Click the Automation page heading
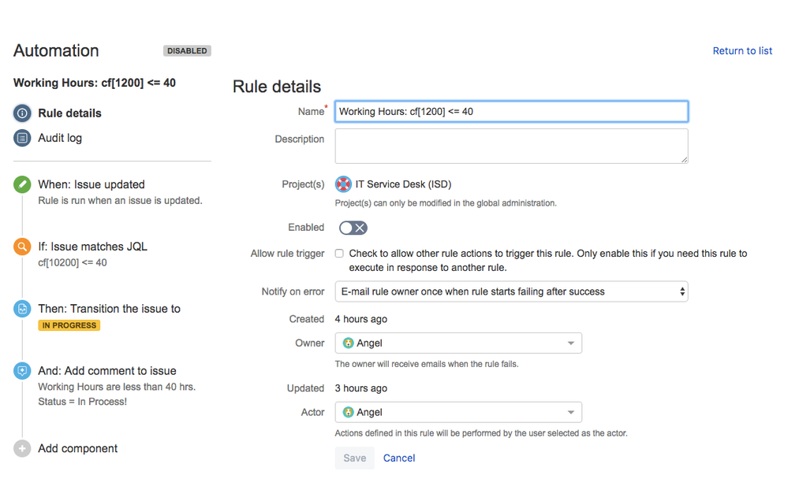Viewport: 788px width, 501px height. point(56,50)
